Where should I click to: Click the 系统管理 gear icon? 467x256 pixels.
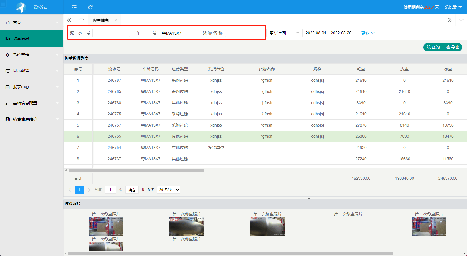coord(8,55)
